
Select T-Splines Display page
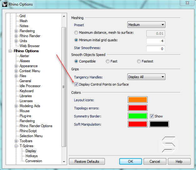pos(31,151)
